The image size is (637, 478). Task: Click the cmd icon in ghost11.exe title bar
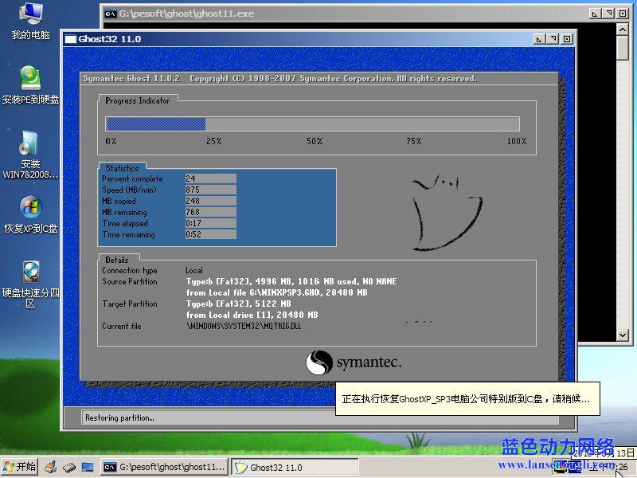pos(111,14)
